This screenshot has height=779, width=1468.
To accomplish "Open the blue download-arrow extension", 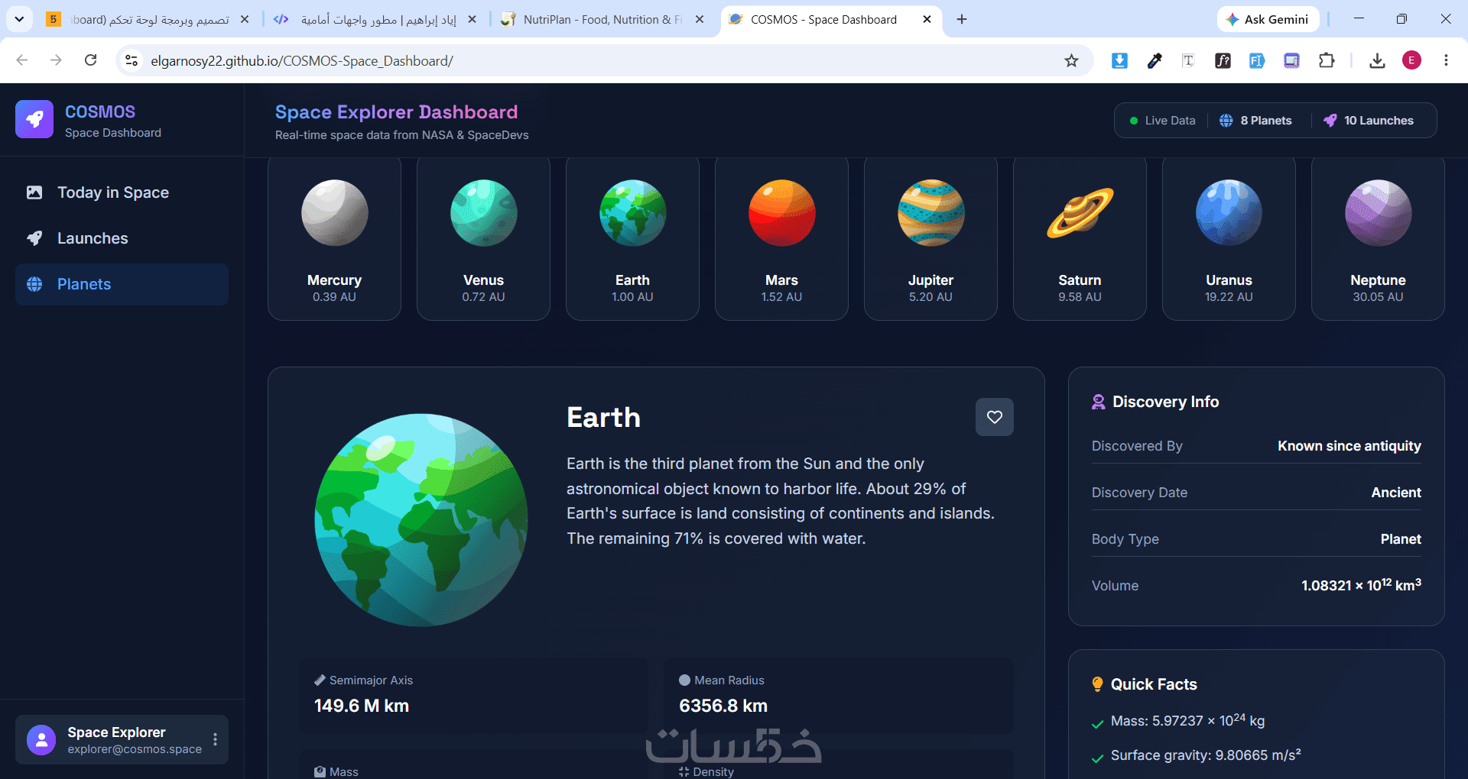I will [1119, 60].
